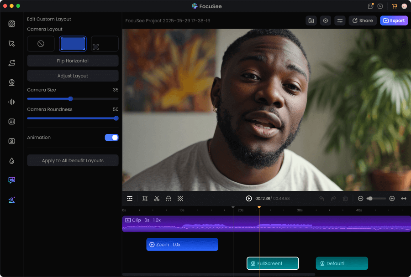The height and width of the screenshot is (277, 411).
Task: Select the no-camera layout option
Action: pyautogui.click(x=41, y=44)
